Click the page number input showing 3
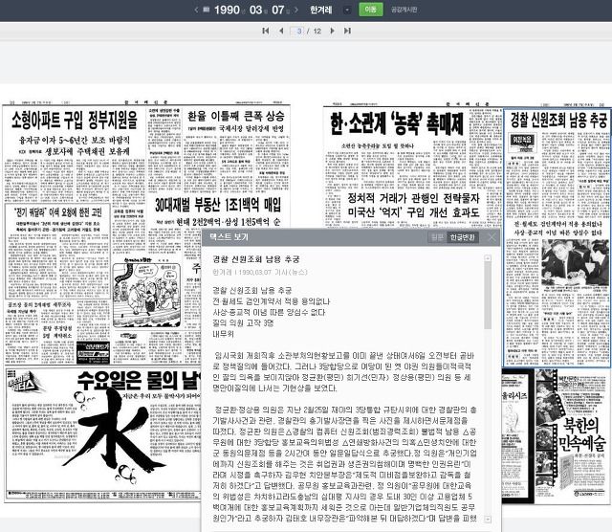Viewport: 612px width, 532px height. pyautogui.click(x=297, y=31)
